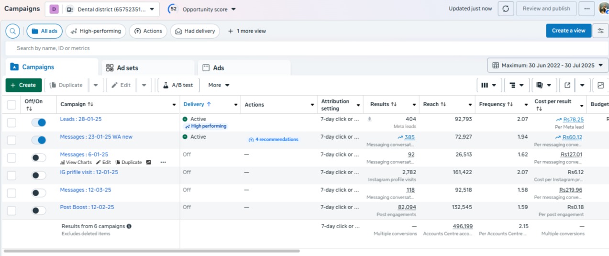Open the 4 recommendations link
The width and height of the screenshot is (609, 256).
click(273, 140)
